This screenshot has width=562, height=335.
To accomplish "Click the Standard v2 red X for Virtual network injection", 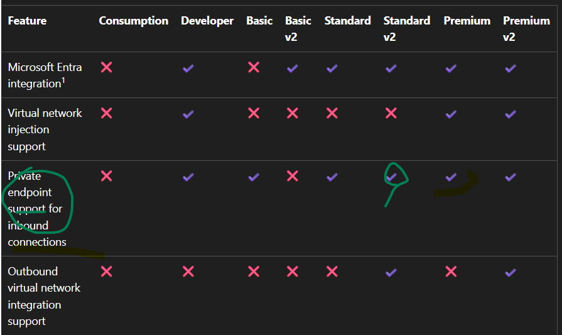I will point(391,113).
